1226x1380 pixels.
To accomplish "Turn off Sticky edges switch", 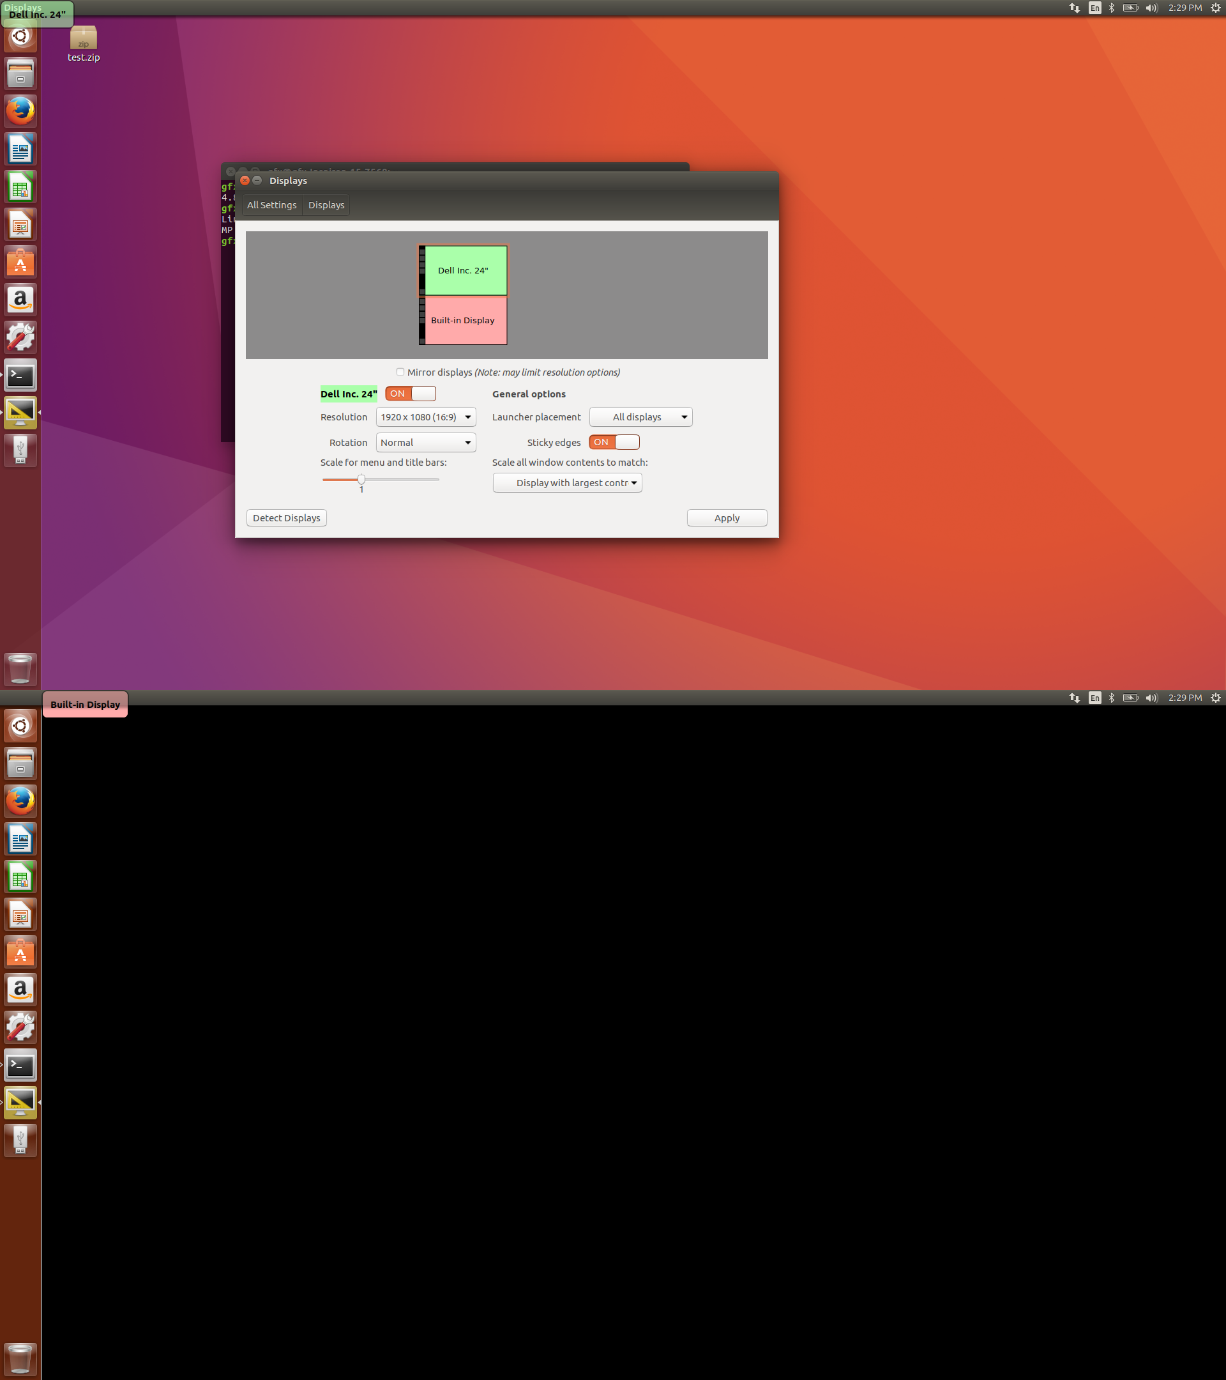I will click(614, 442).
